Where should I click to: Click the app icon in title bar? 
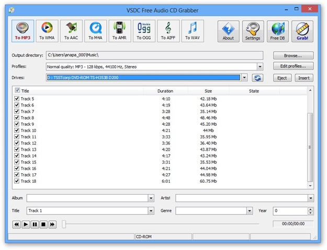[12, 10]
